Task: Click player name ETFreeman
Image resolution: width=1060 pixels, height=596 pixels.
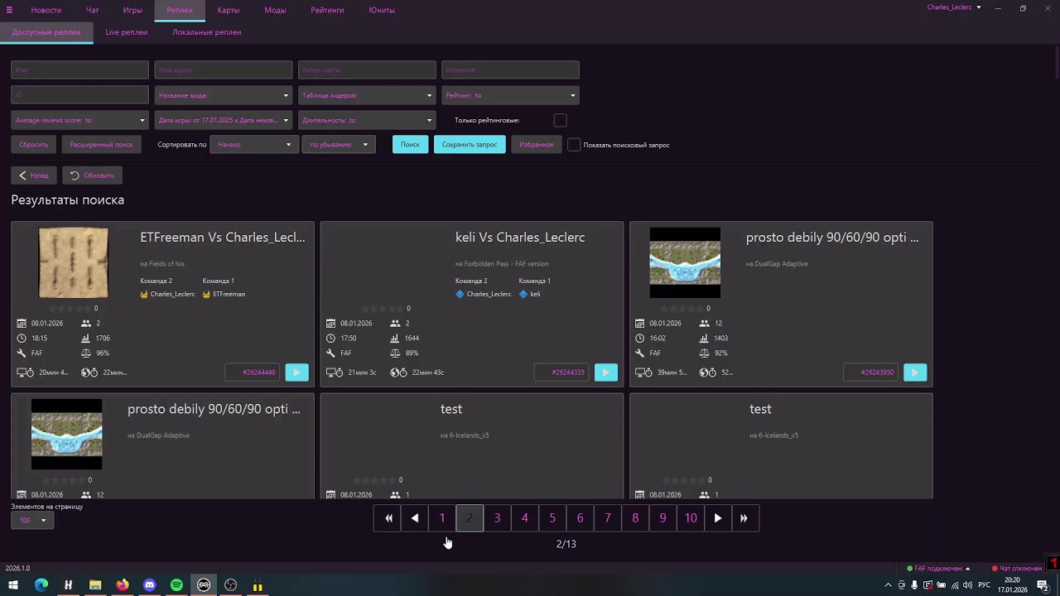Action: click(229, 294)
